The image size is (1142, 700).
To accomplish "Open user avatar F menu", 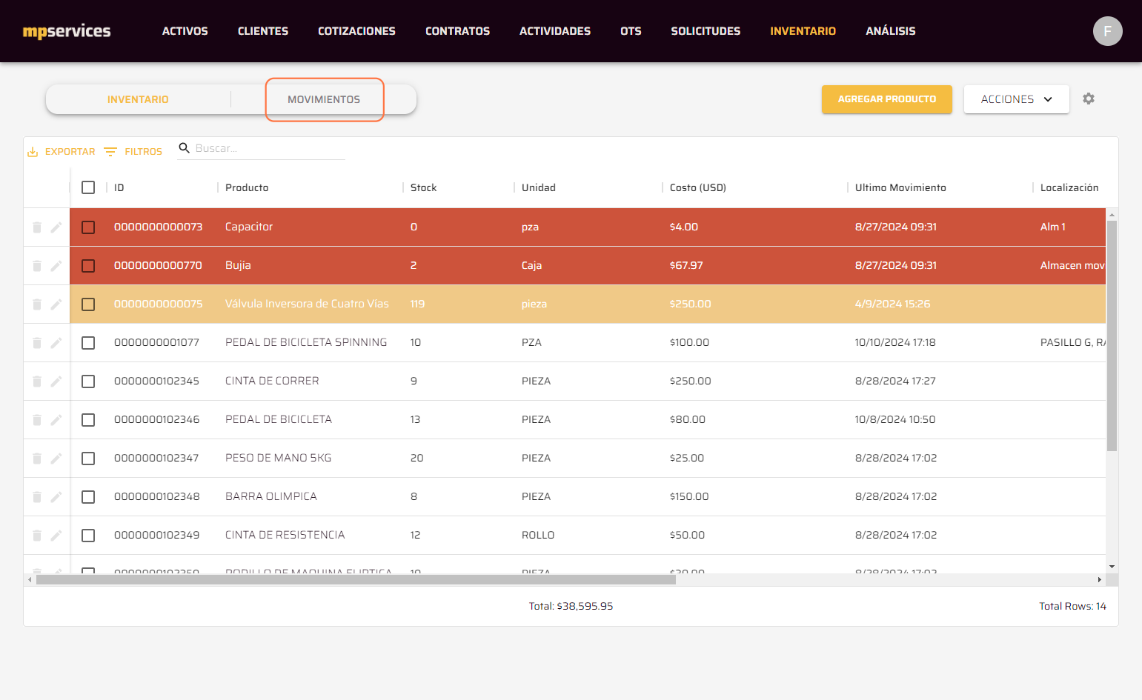I will (1108, 31).
